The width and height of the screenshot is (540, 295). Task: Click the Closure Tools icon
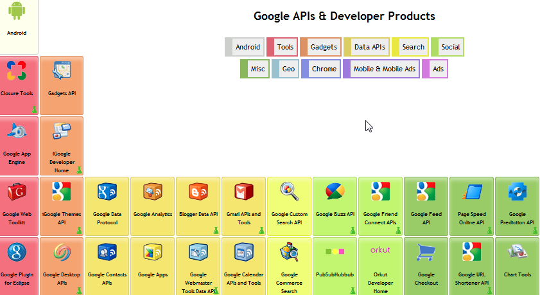[17, 70]
